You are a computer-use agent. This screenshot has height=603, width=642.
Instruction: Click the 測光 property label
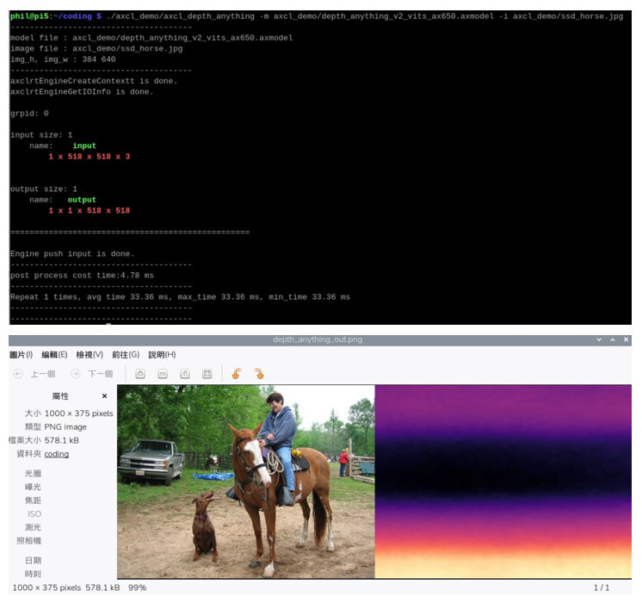[x=34, y=527]
